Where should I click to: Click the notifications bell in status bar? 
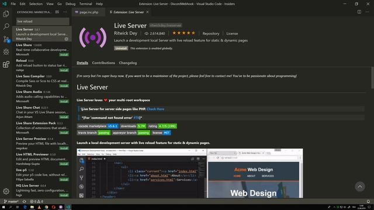click(368, 201)
